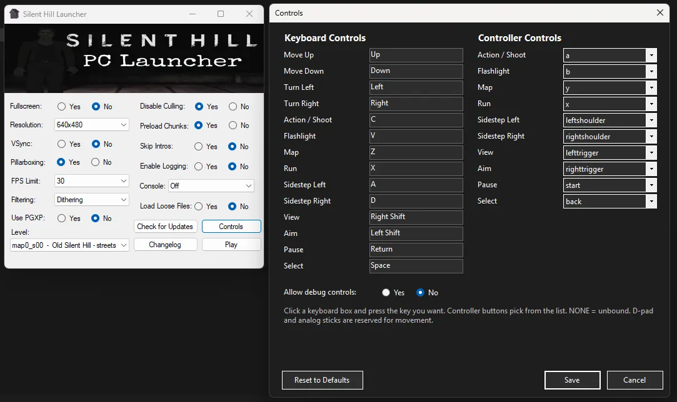The image size is (677, 402).
Task: Open the controller Select back dropdown
Action: click(x=609, y=202)
